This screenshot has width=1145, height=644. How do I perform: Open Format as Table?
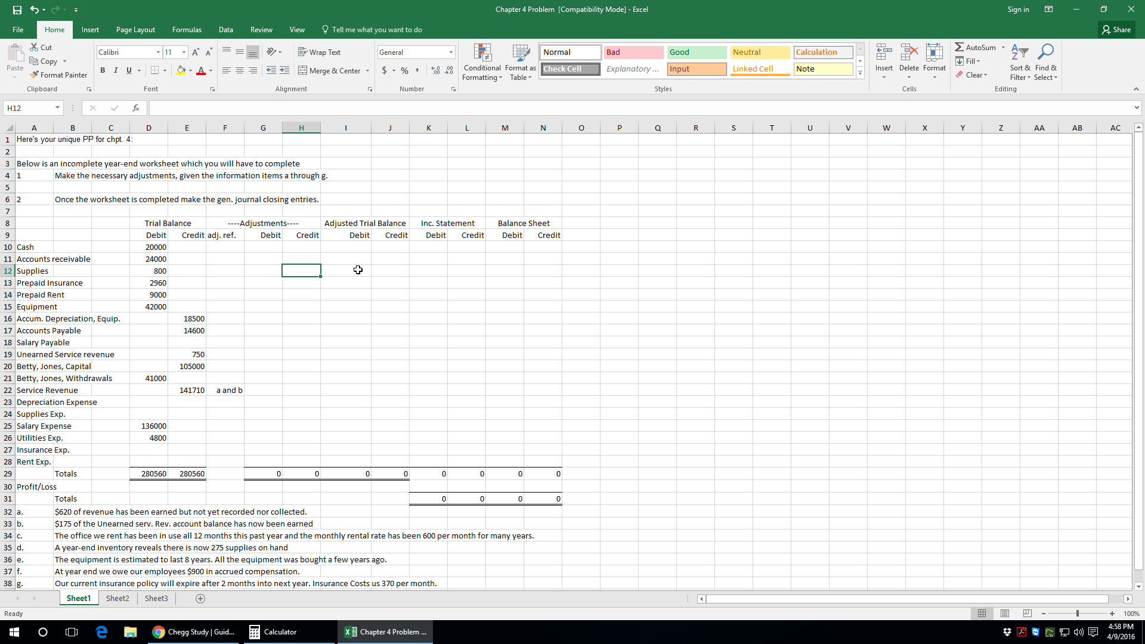[521, 62]
